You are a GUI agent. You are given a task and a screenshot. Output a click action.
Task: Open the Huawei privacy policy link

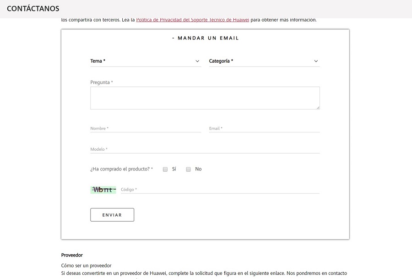pyautogui.click(x=192, y=20)
